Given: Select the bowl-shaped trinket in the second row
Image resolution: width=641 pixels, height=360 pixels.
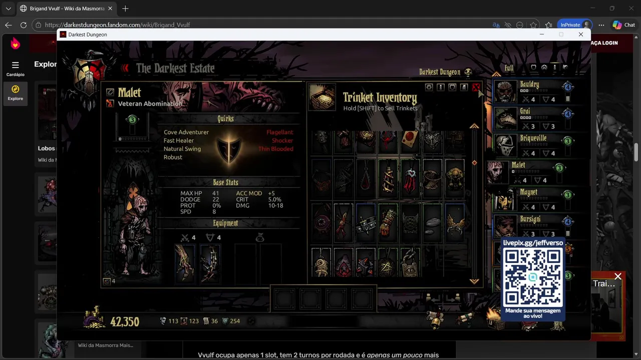Looking at the screenshot, I should (x=432, y=180).
